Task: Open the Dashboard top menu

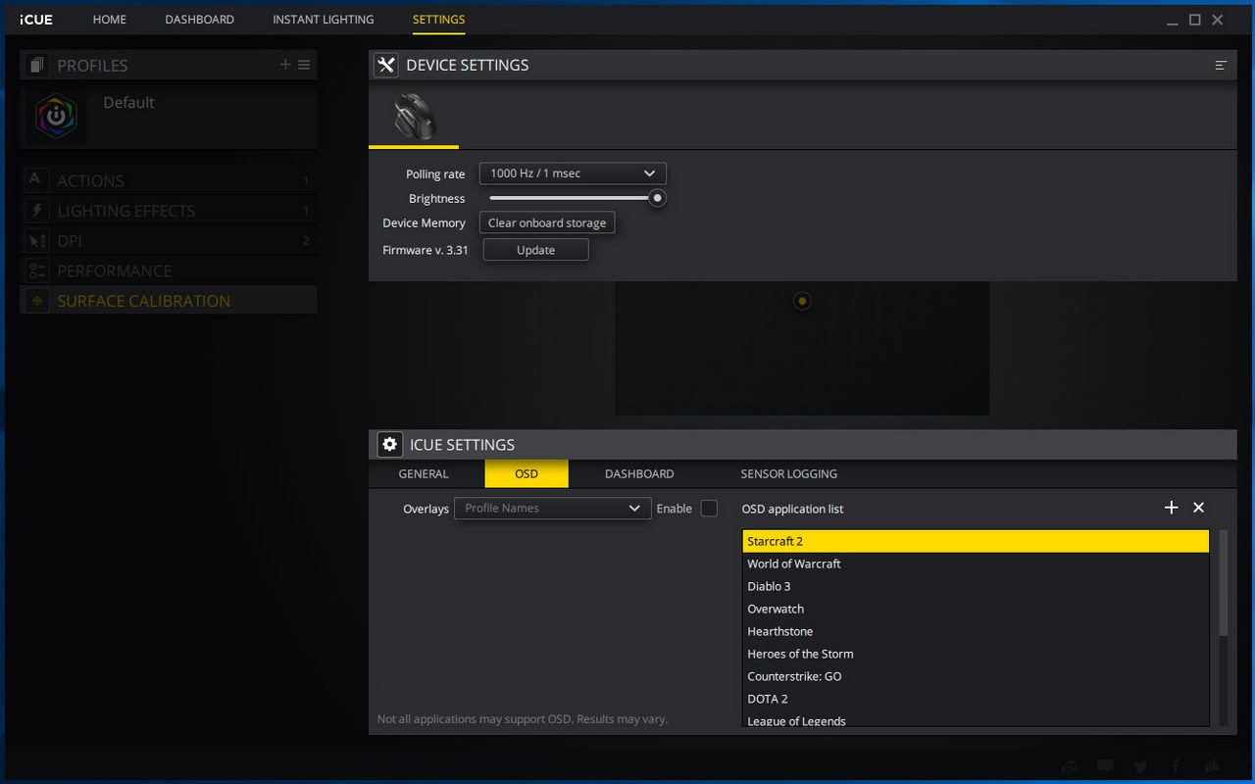Action: [199, 20]
